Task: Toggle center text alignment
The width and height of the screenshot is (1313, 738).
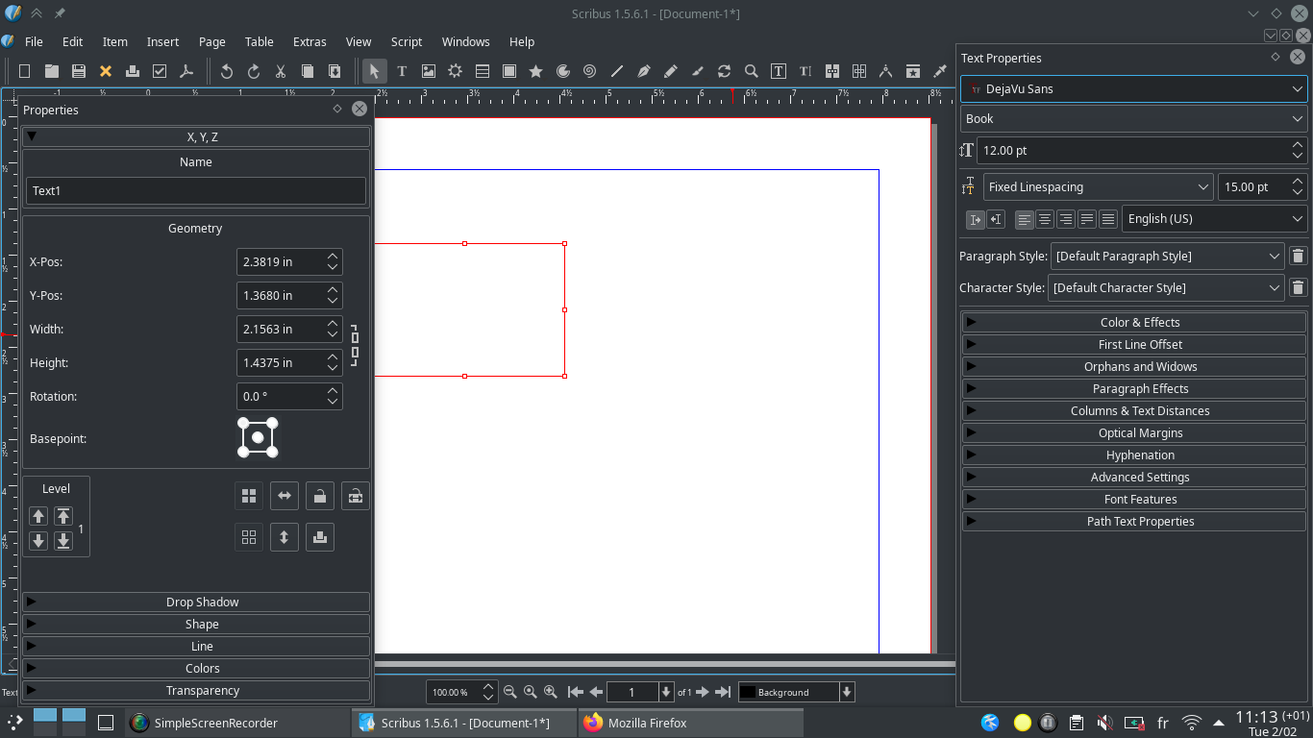Action: click(x=1045, y=219)
